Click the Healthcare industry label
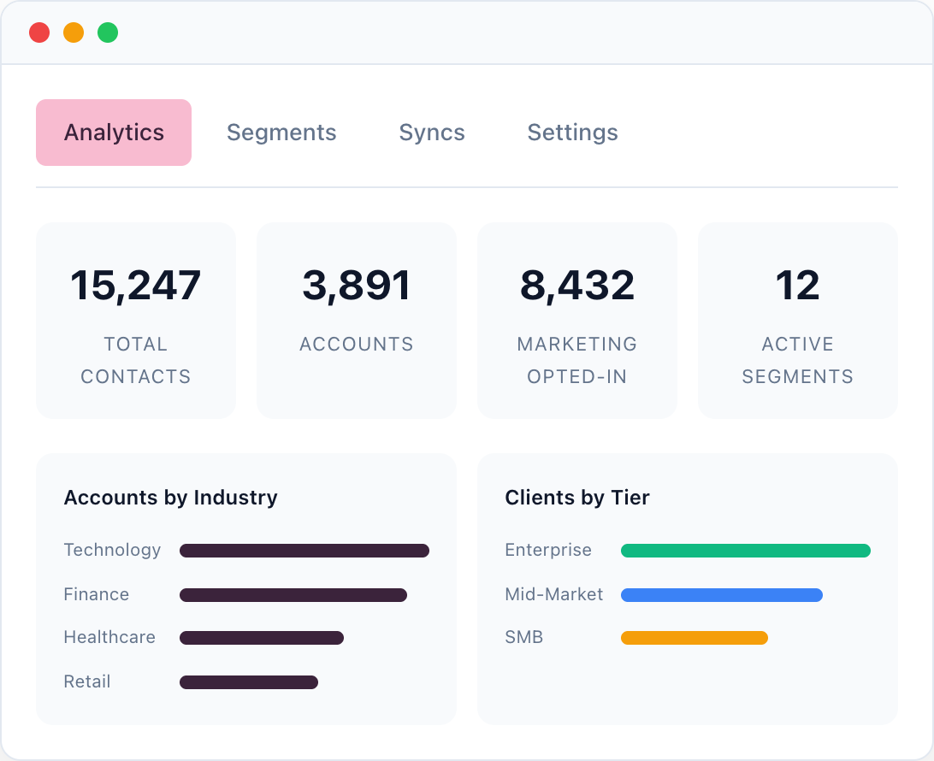 point(109,637)
